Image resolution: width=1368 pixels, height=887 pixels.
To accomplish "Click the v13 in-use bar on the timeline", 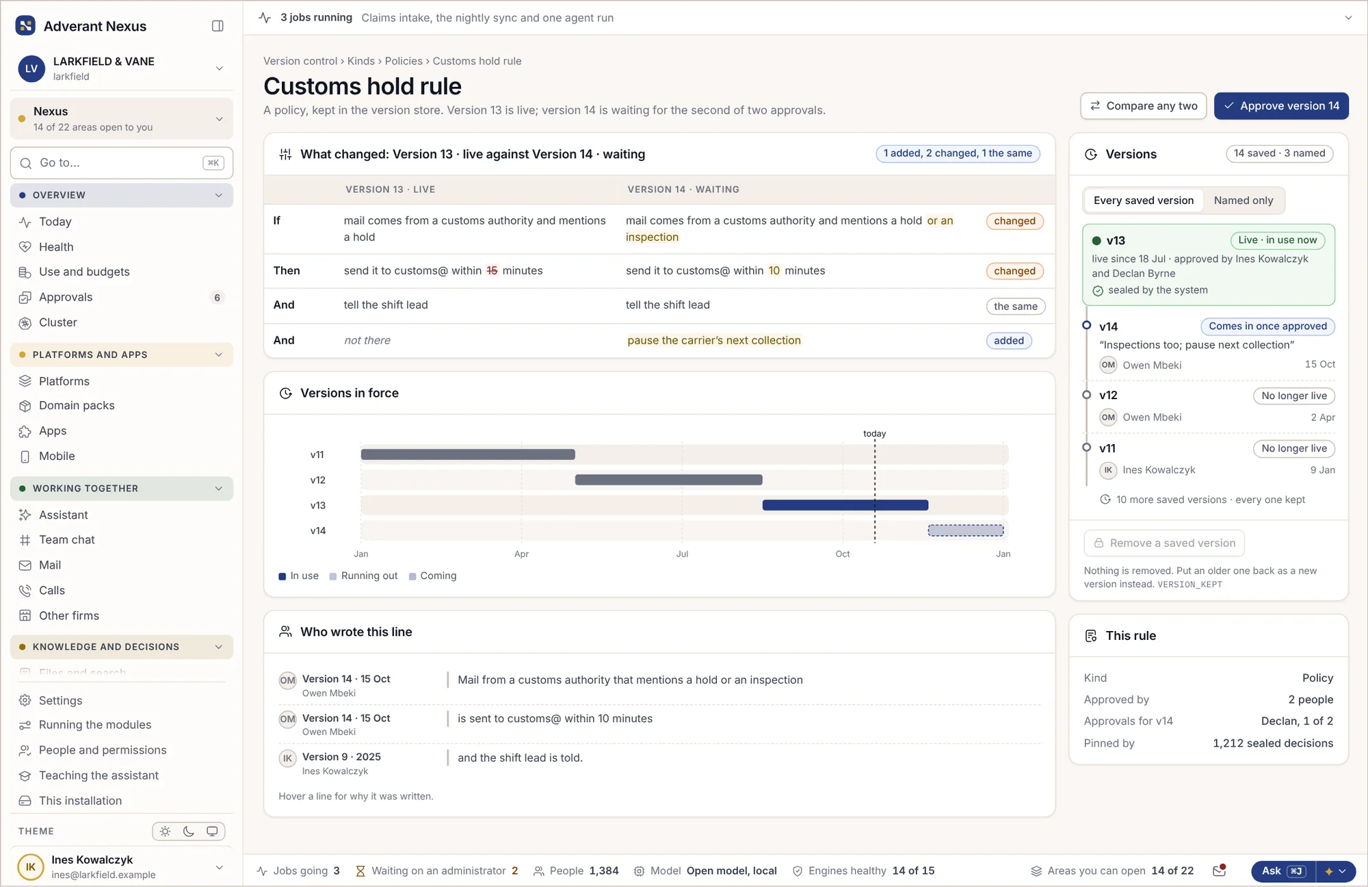I will click(845, 505).
